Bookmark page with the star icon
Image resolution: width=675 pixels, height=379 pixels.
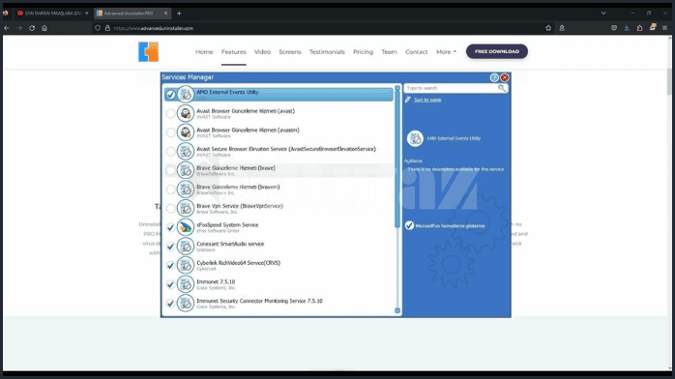coord(548,28)
